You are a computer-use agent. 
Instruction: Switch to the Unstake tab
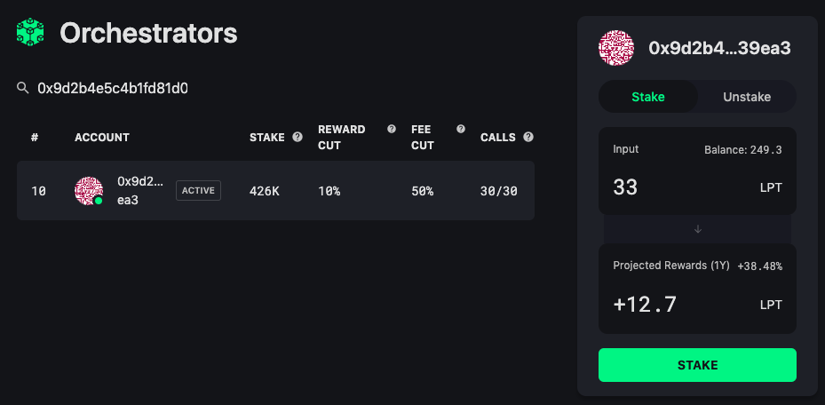click(747, 97)
